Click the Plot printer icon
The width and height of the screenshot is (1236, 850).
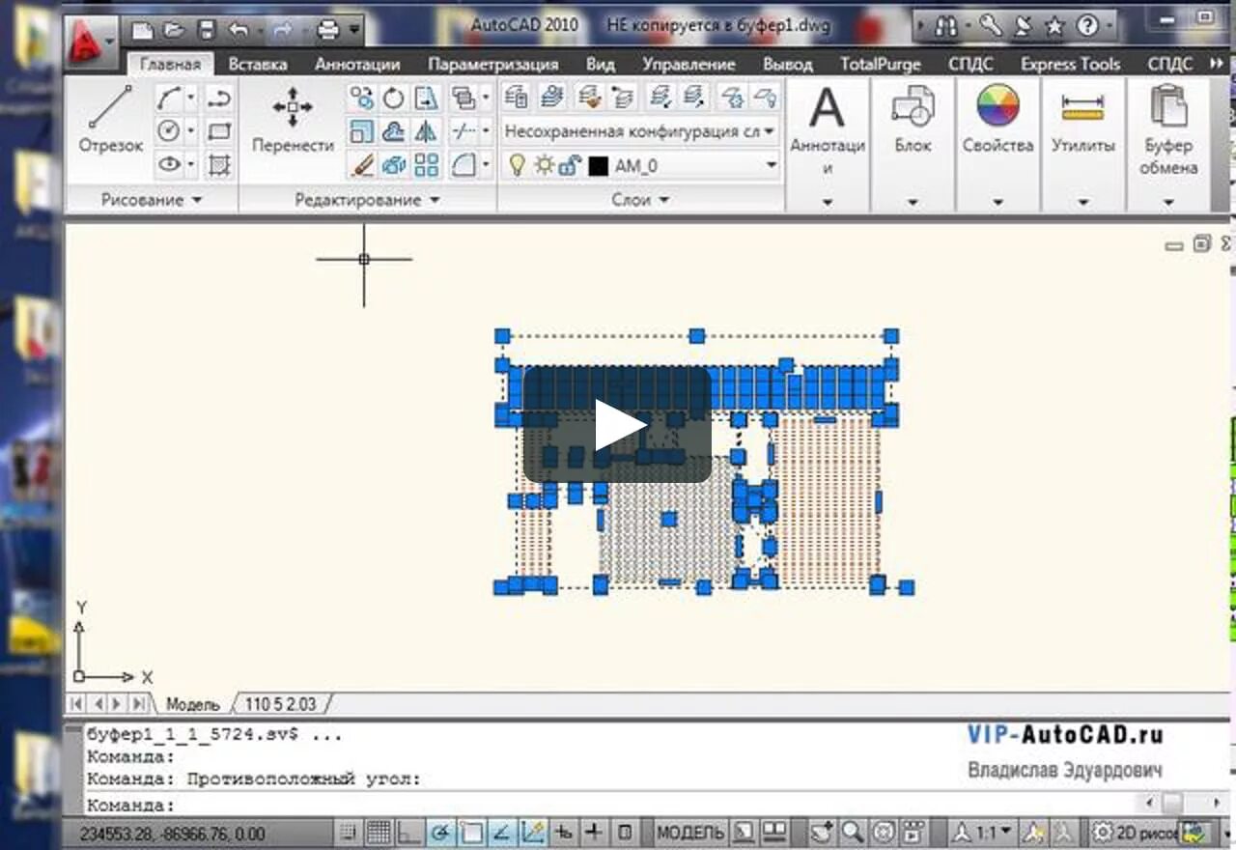click(328, 30)
